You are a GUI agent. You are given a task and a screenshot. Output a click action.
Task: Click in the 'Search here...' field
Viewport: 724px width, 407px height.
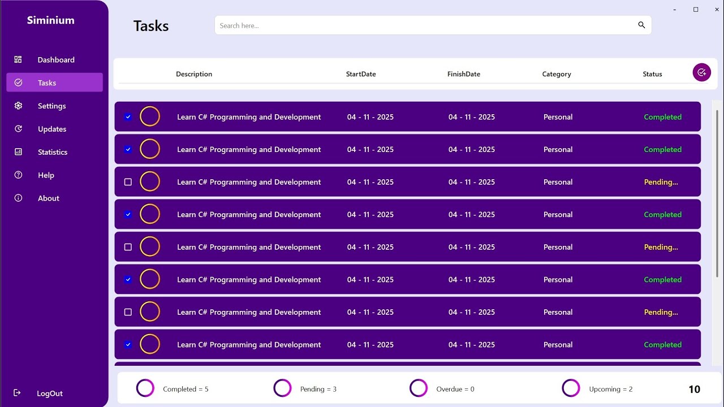coord(433,25)
